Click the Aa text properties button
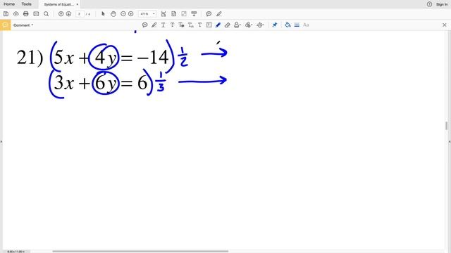Viewport: 451px width, 253px height. [x=306, y=25]
